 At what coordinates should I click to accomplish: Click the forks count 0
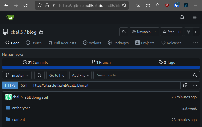point(196,32)
